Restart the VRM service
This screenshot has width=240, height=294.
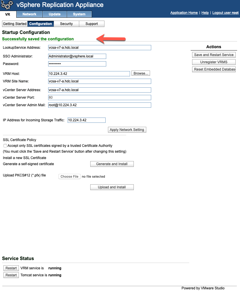(x=11, y=268)
